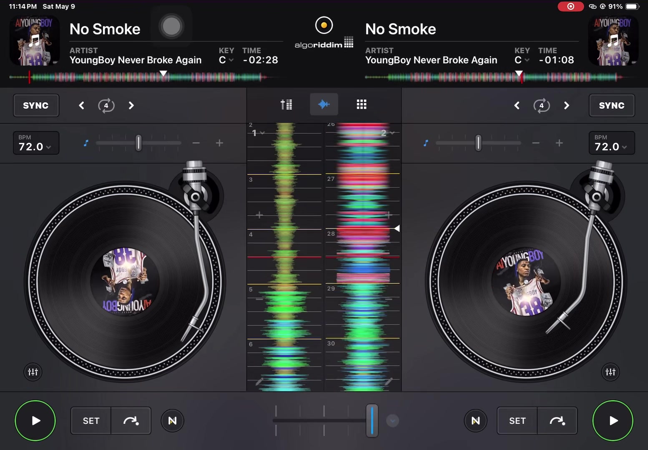Select the waveform view tab
The height and width of the screenshot is (450, 648).
(x=324, y=104)
